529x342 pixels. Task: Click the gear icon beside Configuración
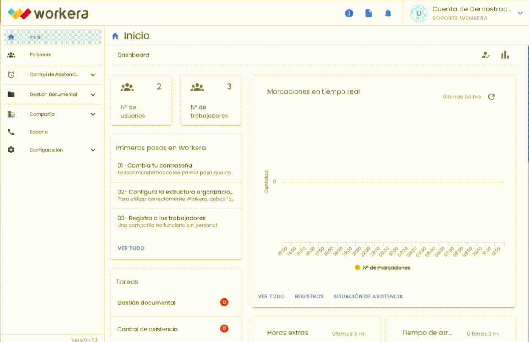11,150
